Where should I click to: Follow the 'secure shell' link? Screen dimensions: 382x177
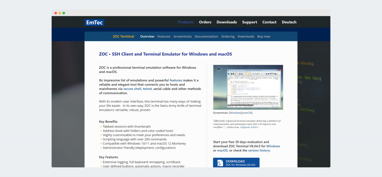(x=132, y=89)
